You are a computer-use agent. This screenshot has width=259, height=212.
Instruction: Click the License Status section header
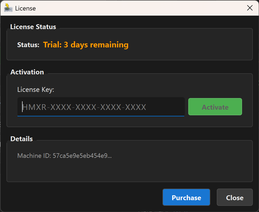point(33,27)
